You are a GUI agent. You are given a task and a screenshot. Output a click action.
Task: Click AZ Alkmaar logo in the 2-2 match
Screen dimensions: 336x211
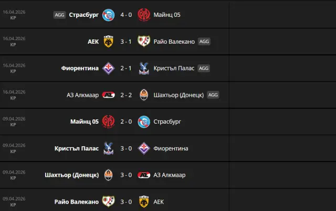click(x=109, y=95)
